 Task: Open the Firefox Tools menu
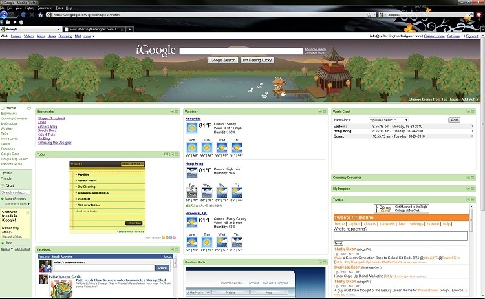pyautogui.click(x=59, y=8)
